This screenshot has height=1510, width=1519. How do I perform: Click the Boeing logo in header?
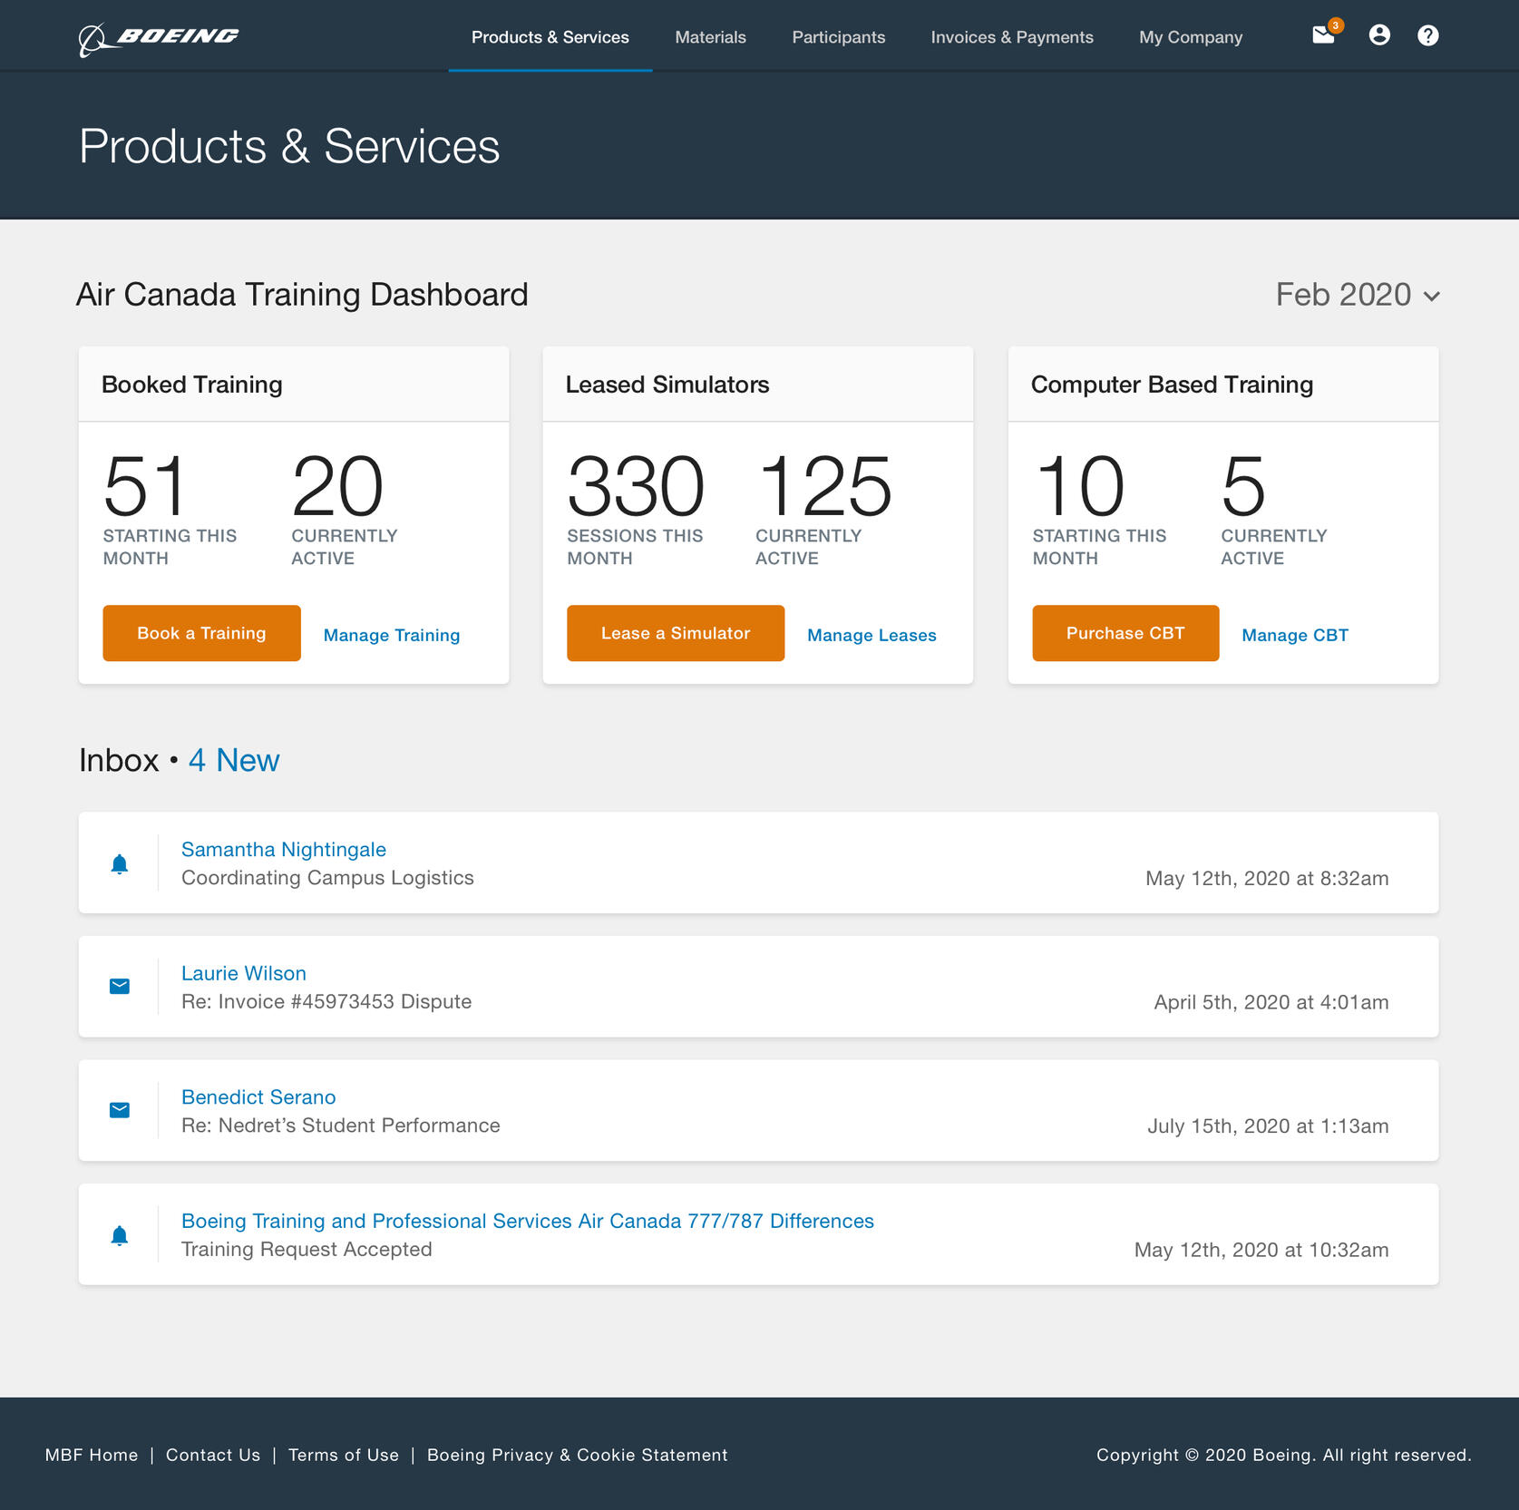coord(159,37)
